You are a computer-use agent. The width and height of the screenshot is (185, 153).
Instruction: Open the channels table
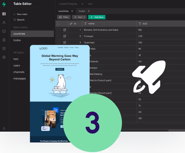(x=19, y=72)
